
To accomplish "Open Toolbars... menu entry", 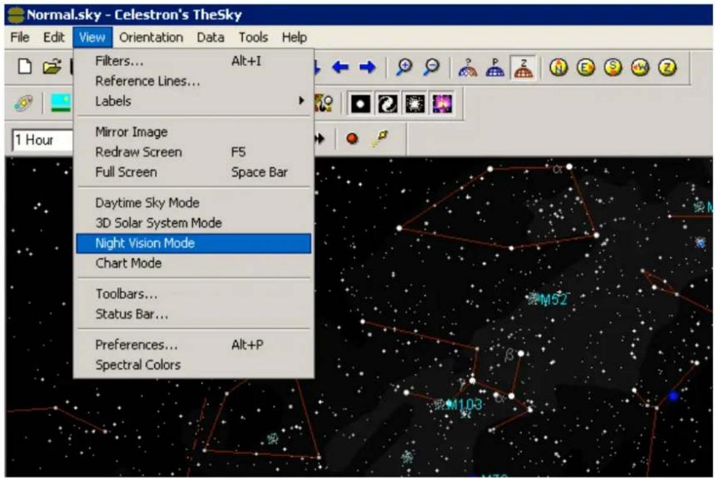I will coord(194,294).
